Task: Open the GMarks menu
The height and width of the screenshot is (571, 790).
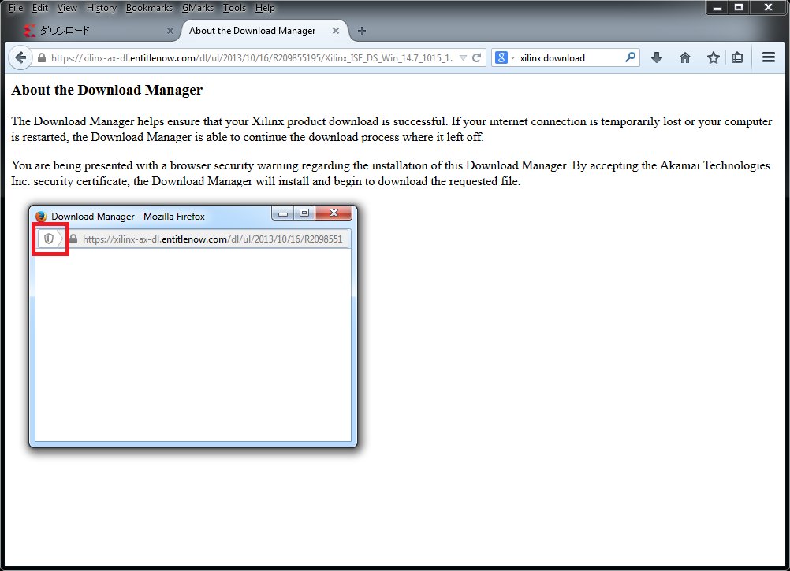Action: coord(197,8)
